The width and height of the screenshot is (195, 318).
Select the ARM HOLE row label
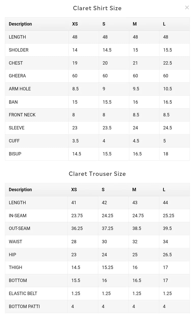click(x=20, y=89)
